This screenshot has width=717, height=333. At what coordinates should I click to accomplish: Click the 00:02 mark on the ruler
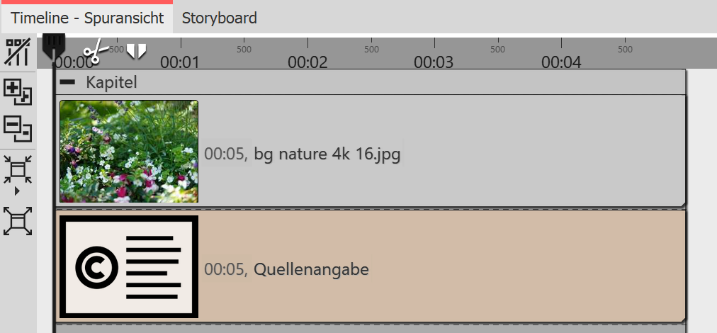tap(307, 62)
